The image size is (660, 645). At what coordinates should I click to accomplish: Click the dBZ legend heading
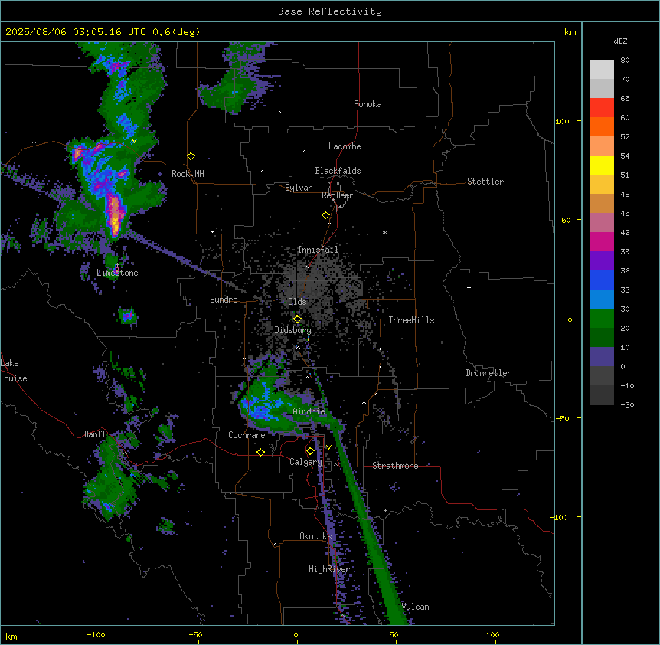tap(620, 41)
